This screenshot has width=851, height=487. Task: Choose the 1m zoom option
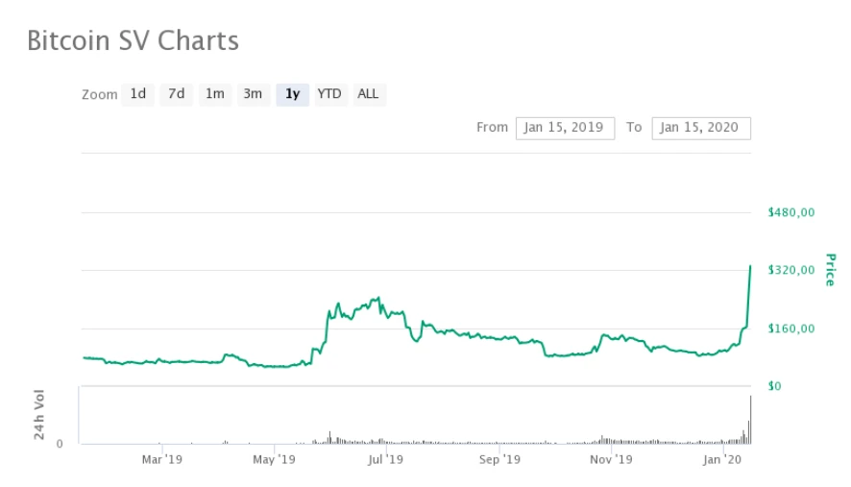click(x=214, y=94)
